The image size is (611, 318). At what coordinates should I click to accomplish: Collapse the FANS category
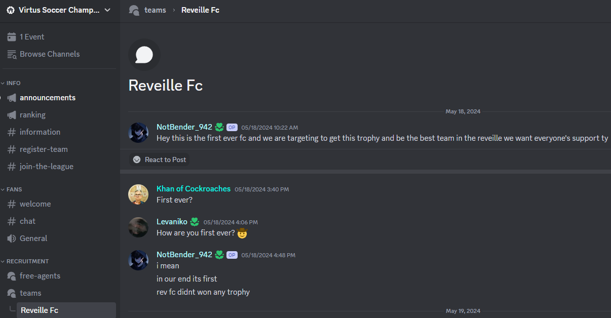[14, 189]
